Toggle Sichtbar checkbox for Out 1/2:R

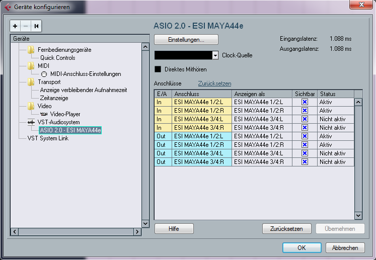click(305, 145)
